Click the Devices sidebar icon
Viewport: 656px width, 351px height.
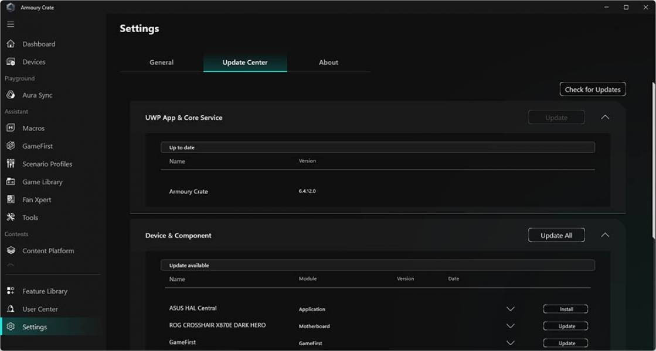(11, 61)
